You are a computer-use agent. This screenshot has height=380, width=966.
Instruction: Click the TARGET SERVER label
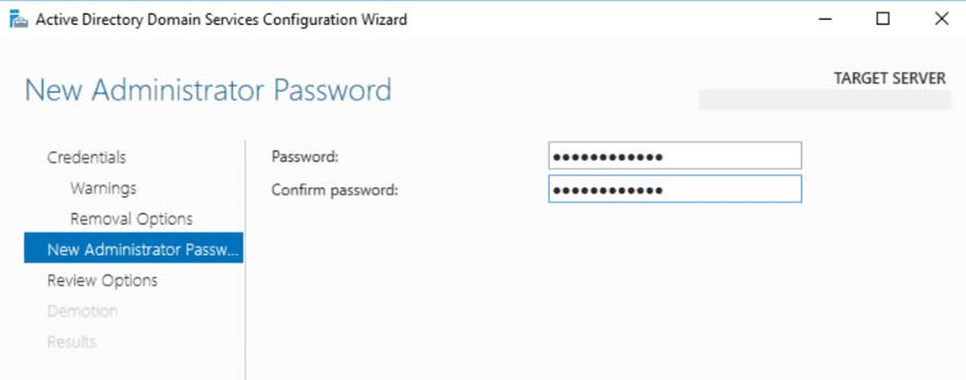coord(890,79)
